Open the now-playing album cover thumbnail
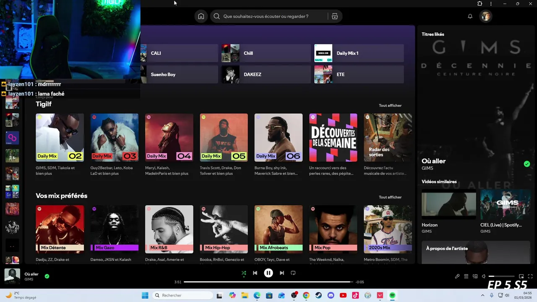Screen dimensions: 537x302 12,276
